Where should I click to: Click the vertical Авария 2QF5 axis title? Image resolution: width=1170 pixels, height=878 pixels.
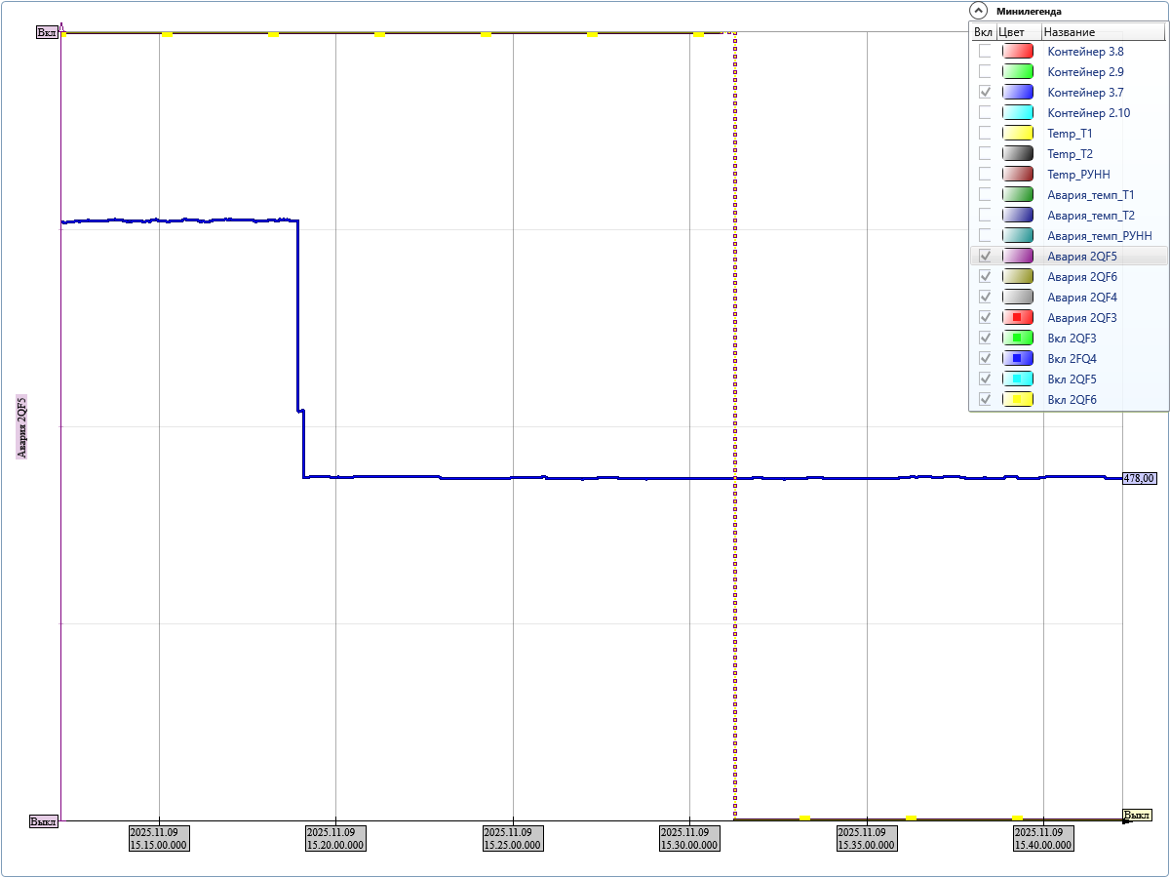coord(21,427)
